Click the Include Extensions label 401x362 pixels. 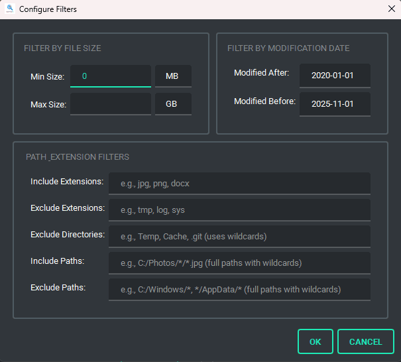[67, 182]
